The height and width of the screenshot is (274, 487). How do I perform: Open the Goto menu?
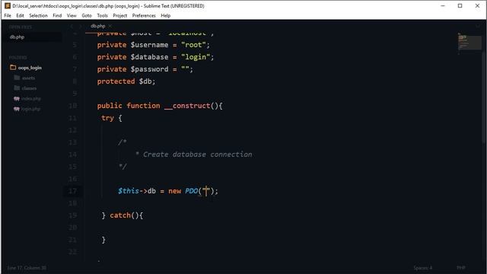tap(87, 15)
